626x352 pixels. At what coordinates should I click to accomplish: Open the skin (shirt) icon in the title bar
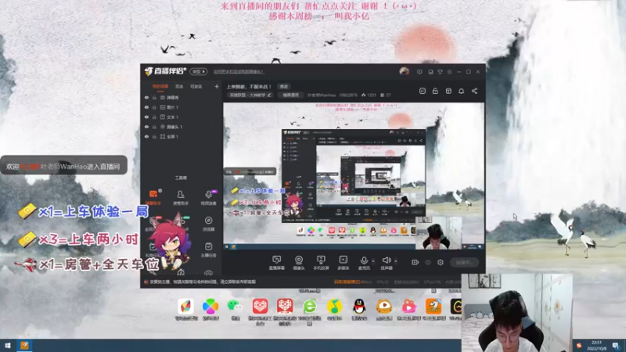(440, 72)
